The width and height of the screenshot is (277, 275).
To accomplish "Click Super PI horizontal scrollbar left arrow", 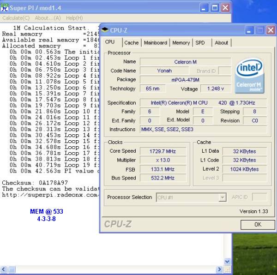I will pos(4,269).
